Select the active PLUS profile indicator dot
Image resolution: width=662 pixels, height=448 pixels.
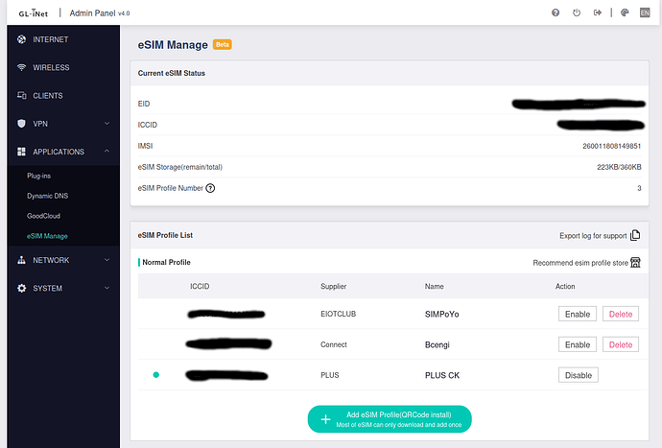(156, 375)
